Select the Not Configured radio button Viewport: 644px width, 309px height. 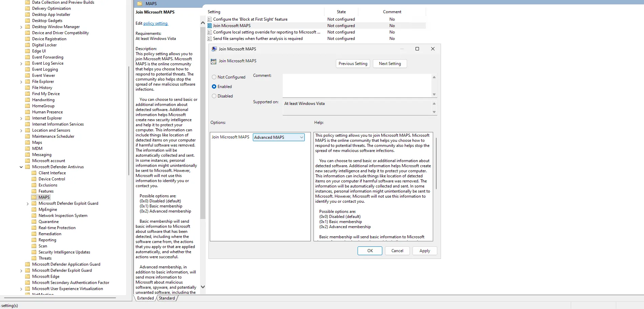click(x=214, y=77)
